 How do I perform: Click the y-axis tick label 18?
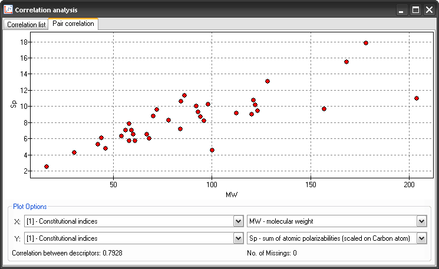(24, 42)
